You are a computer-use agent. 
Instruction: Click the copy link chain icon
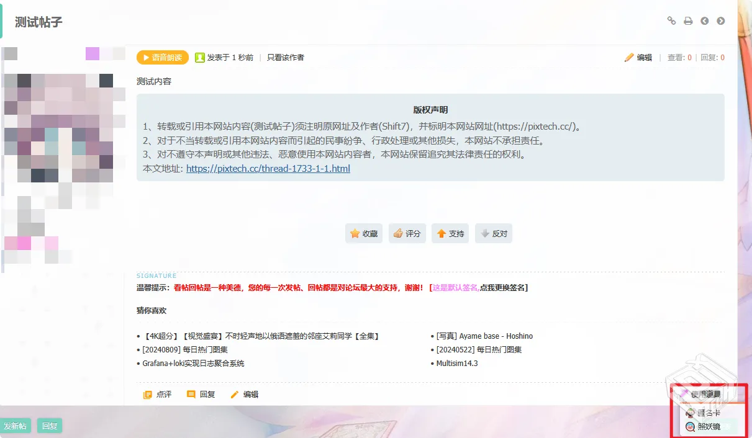(x=671, y=20)
